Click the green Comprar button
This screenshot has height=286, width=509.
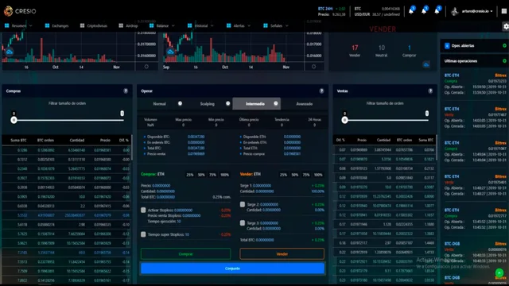coord(185,254)
